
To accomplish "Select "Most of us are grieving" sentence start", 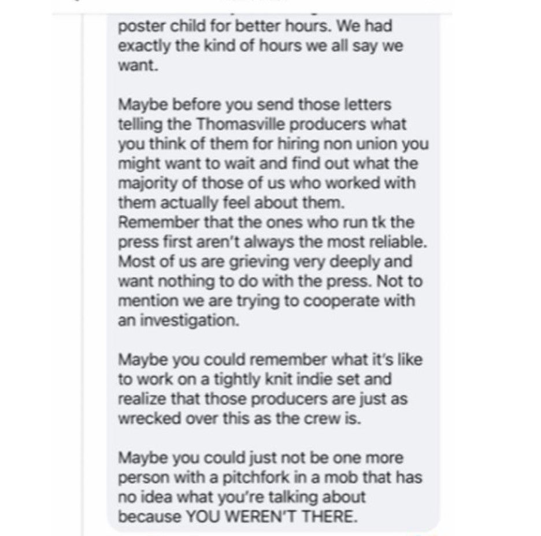I will pyautogui.click(x=203, y=262).
